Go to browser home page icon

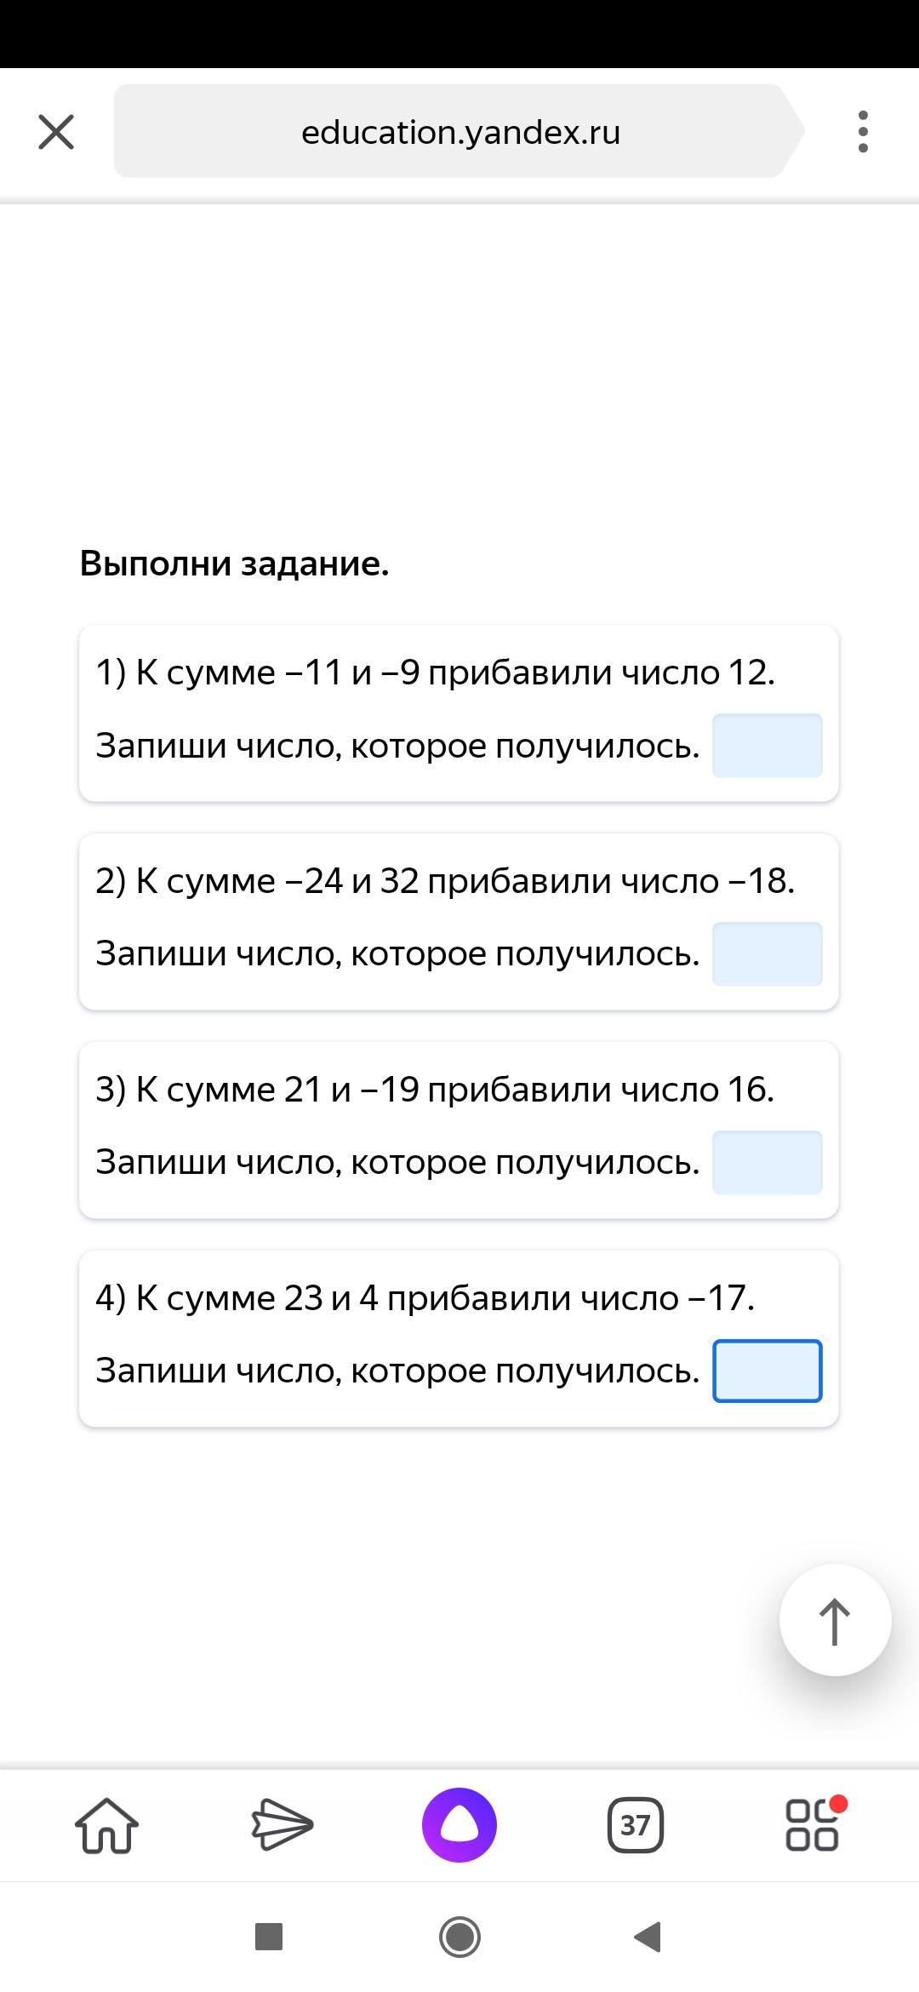point(107,1825)
